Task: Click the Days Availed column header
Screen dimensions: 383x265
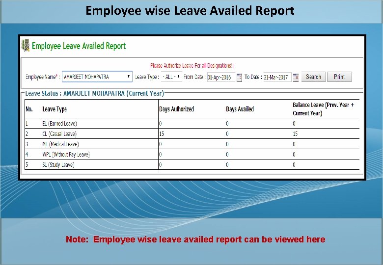Action: 240,109
